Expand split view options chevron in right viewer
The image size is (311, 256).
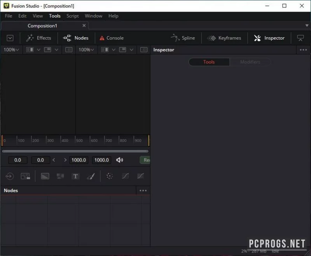[114, 50]
